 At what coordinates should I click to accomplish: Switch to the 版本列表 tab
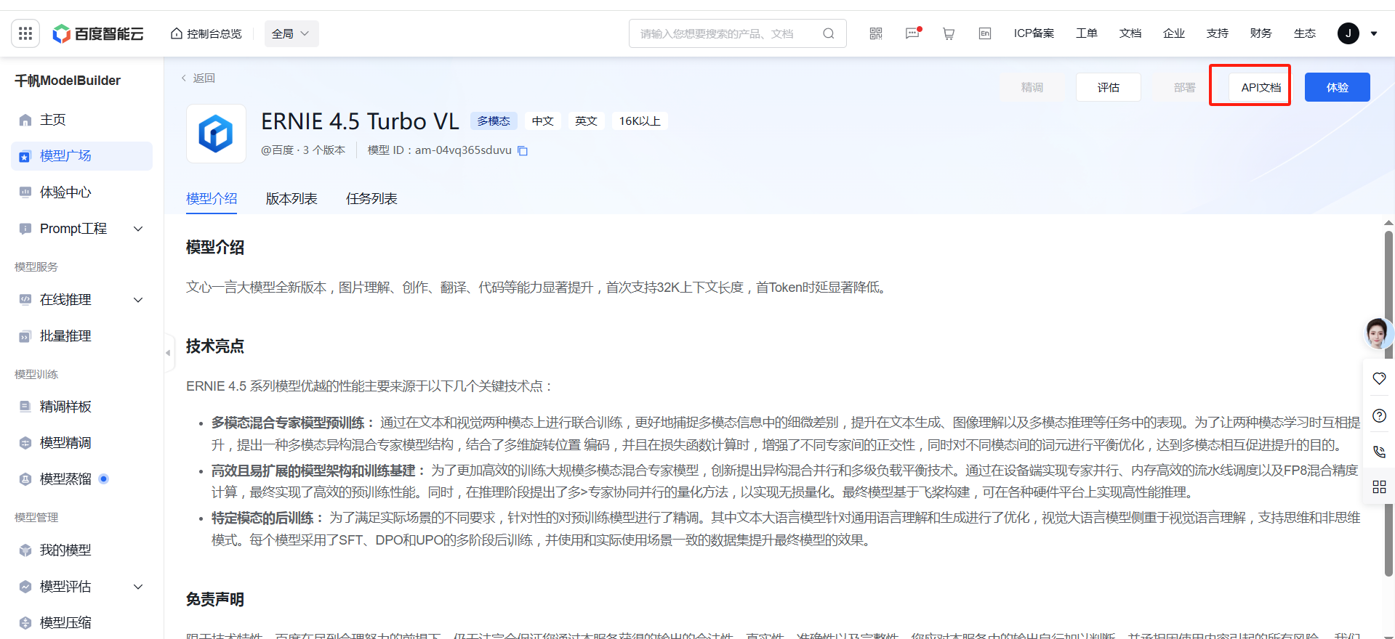pos(292,199)
